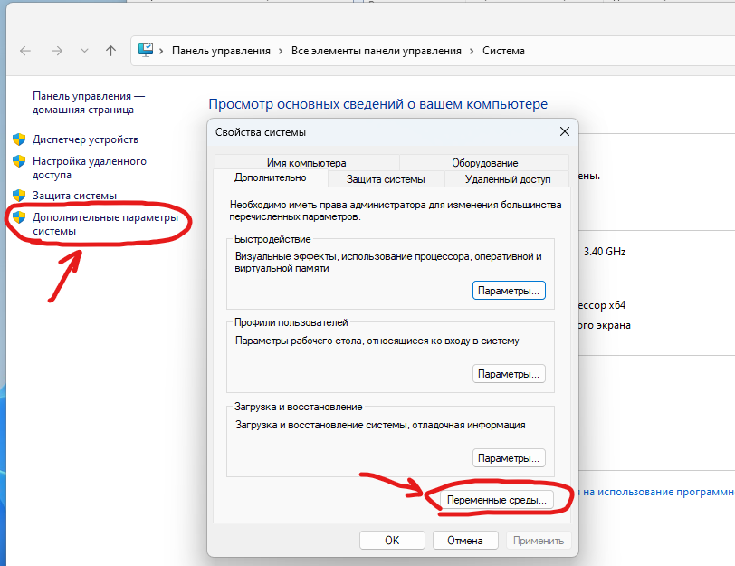Click the Control Panel icon in address bar
735x566 pixels.
(148, 51)
